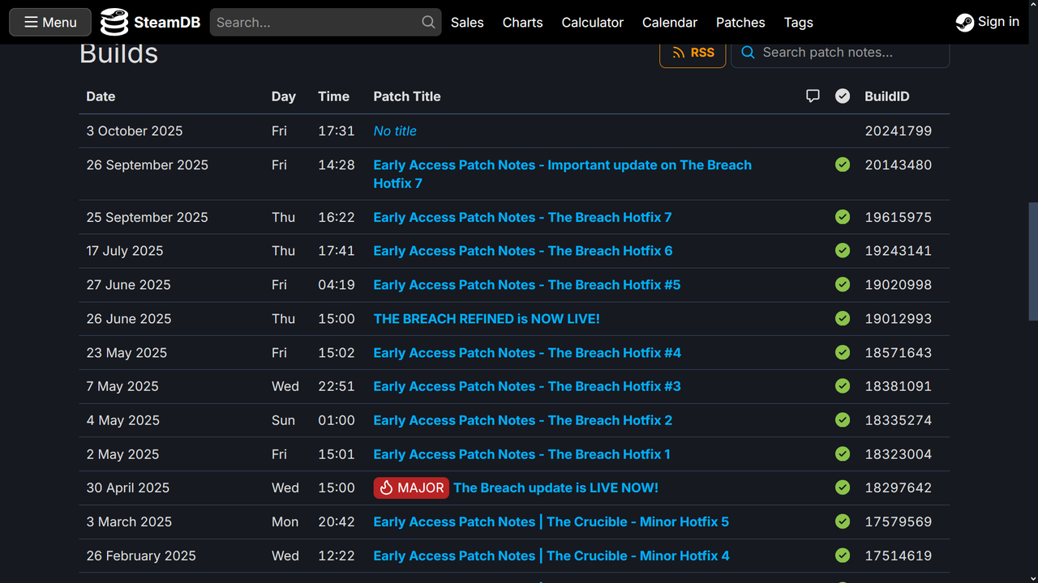The width and height of the screenshot is (1038, 583).
Task: Click green checkmark for build 18323004
Action: [x=843, y=454]
